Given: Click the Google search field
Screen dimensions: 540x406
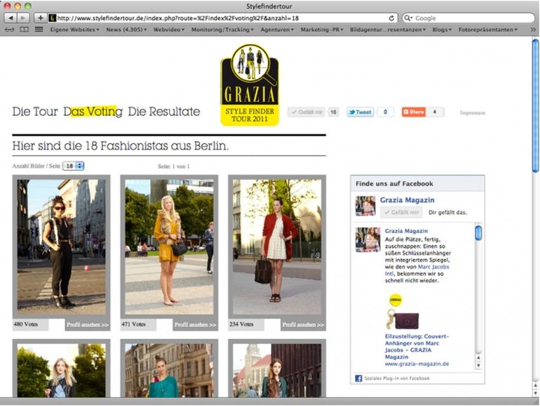Looking at the screenshot, I should [468, 18].
